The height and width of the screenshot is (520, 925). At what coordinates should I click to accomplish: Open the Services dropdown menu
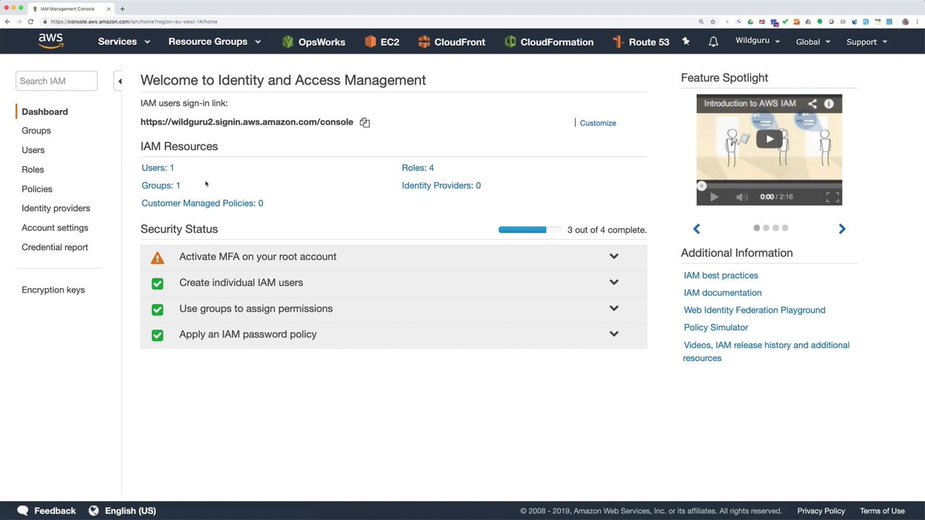coord(124,42)
